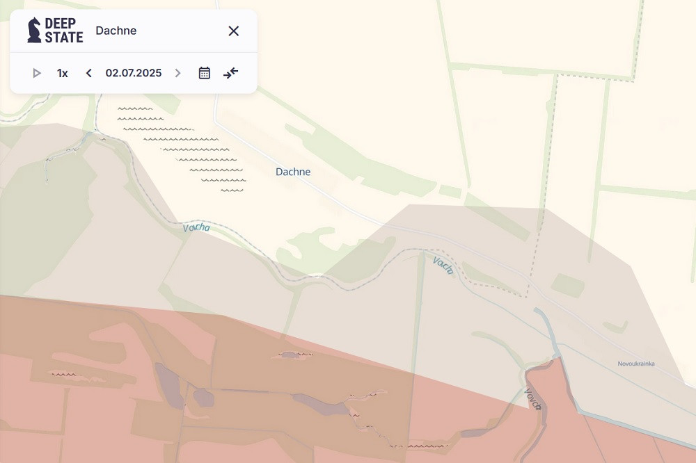The height and width of the screenshot is (463, 696).
Task: Click the DEEP STATE wordmark text
Action: coord(63,31)
